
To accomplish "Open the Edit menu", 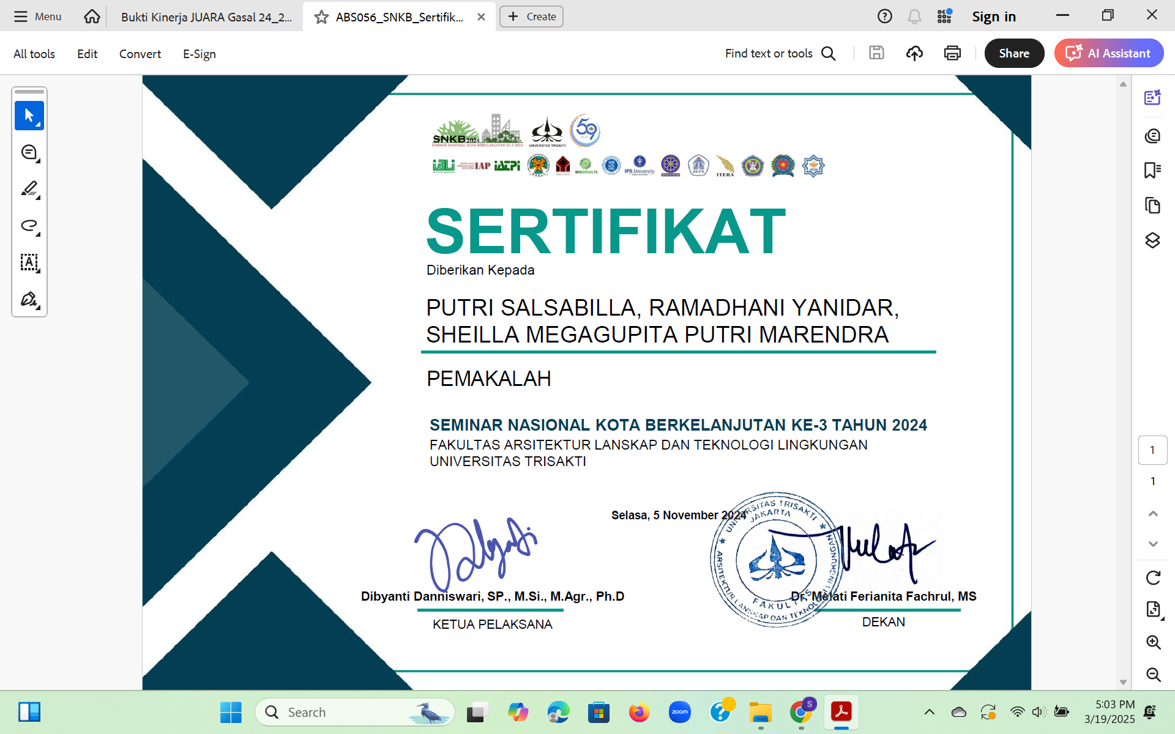I will tap(87, 54).
